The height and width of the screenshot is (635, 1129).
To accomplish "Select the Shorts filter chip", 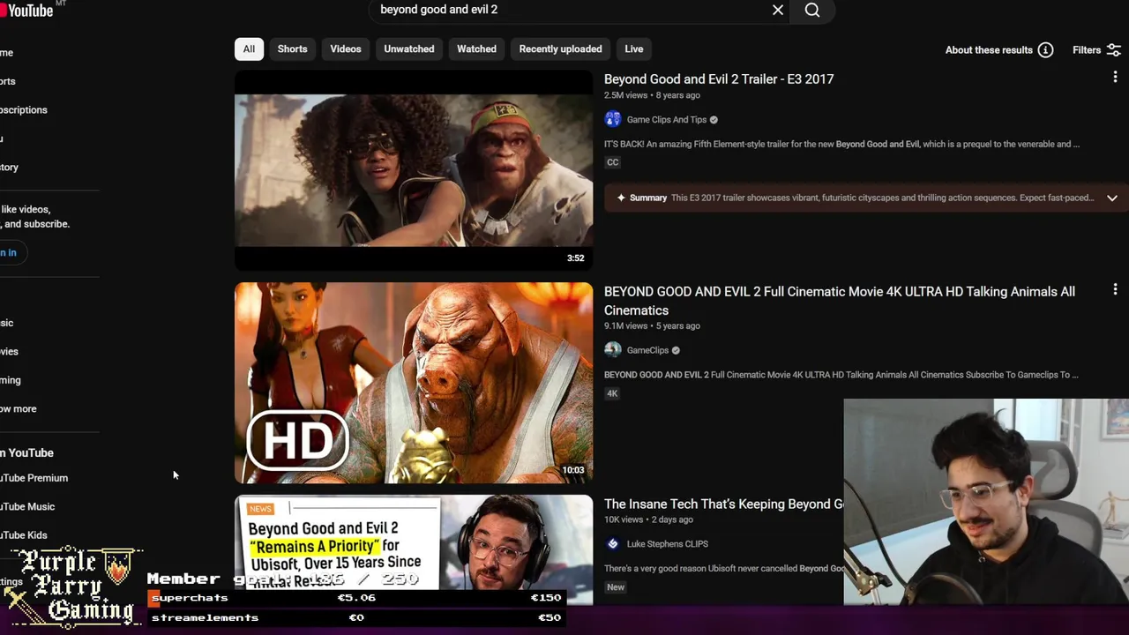I will (293, 49).
